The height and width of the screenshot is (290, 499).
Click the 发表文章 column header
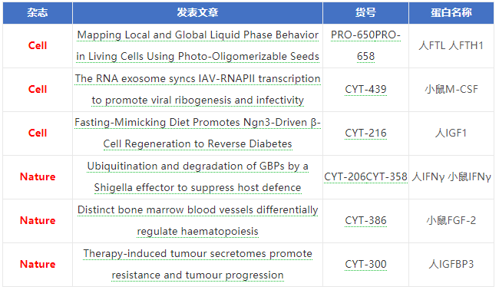click(197, 13)
